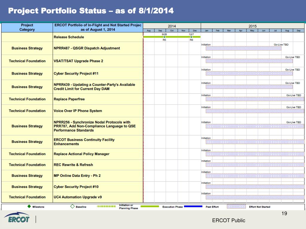This screenshot has height=229, width=306.
Task: Click the Voice Over IP Phone System Gantt bar
Action: click(255, 111)
